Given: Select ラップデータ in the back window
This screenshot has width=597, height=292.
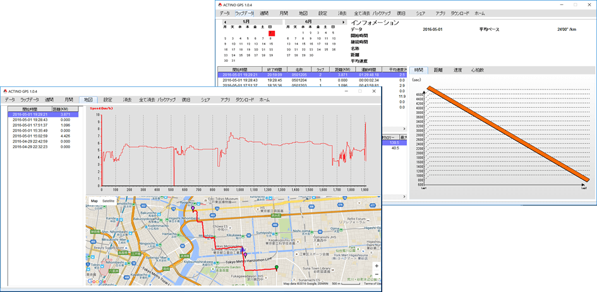Looking at the screenshot, I should click(244, 13).
